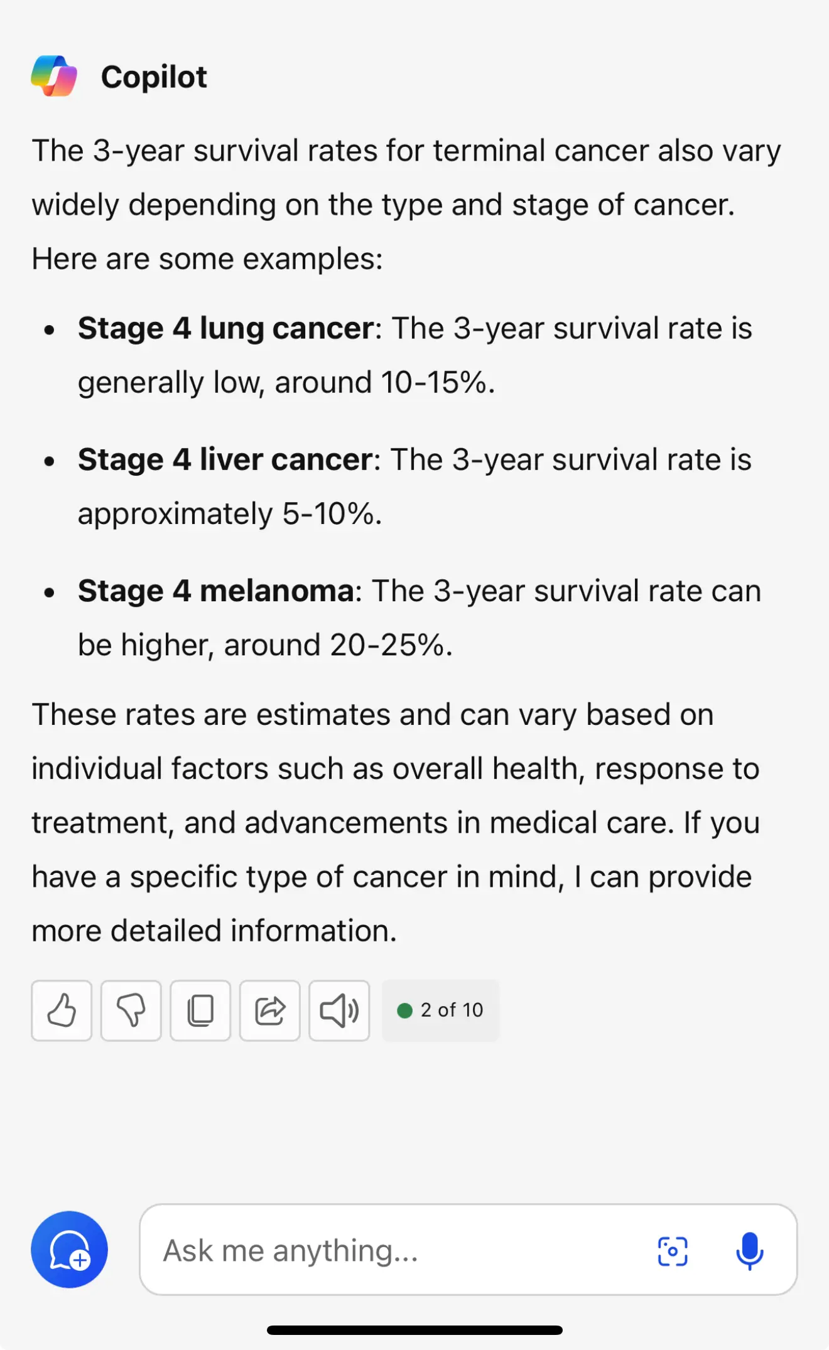Activate the microphone for voice input
The image size is (829, 1350).
[x=749, y=1251]
